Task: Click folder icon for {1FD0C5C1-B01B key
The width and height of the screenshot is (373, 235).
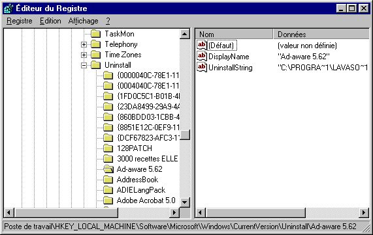Action: 108,96
